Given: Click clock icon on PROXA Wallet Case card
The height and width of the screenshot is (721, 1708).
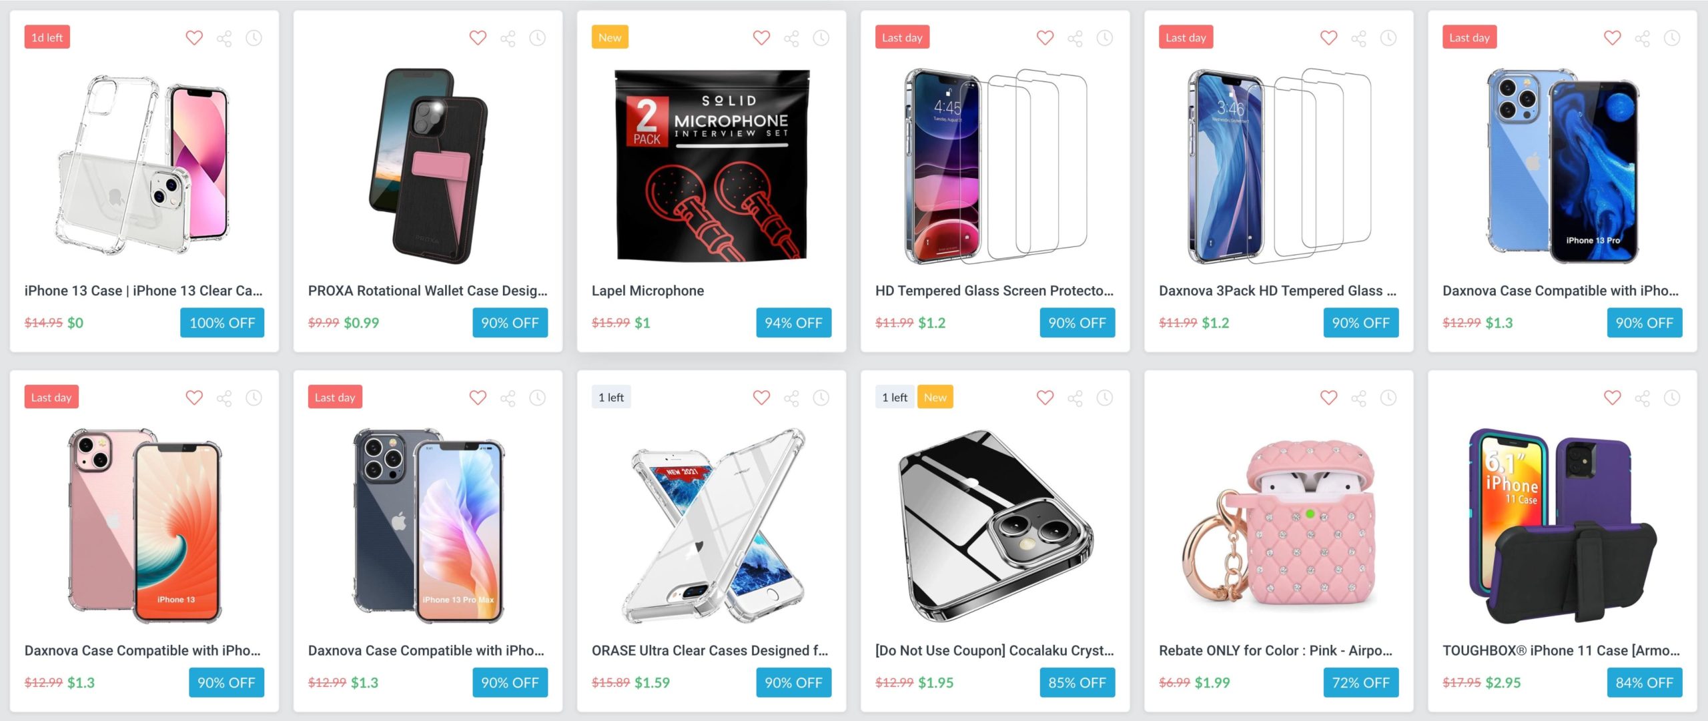Looking at the screenshot, I should click(x=538, y=38).
